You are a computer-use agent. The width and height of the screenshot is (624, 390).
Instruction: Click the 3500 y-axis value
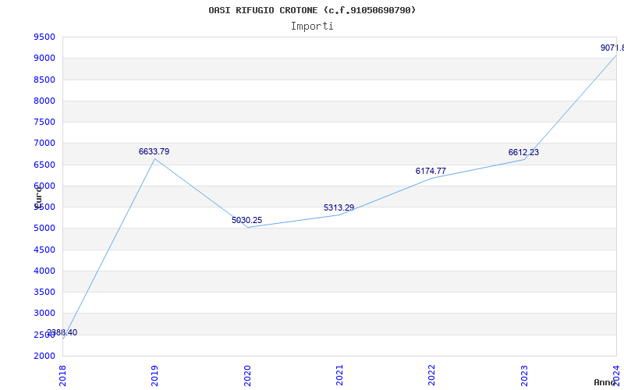[44, 292]
